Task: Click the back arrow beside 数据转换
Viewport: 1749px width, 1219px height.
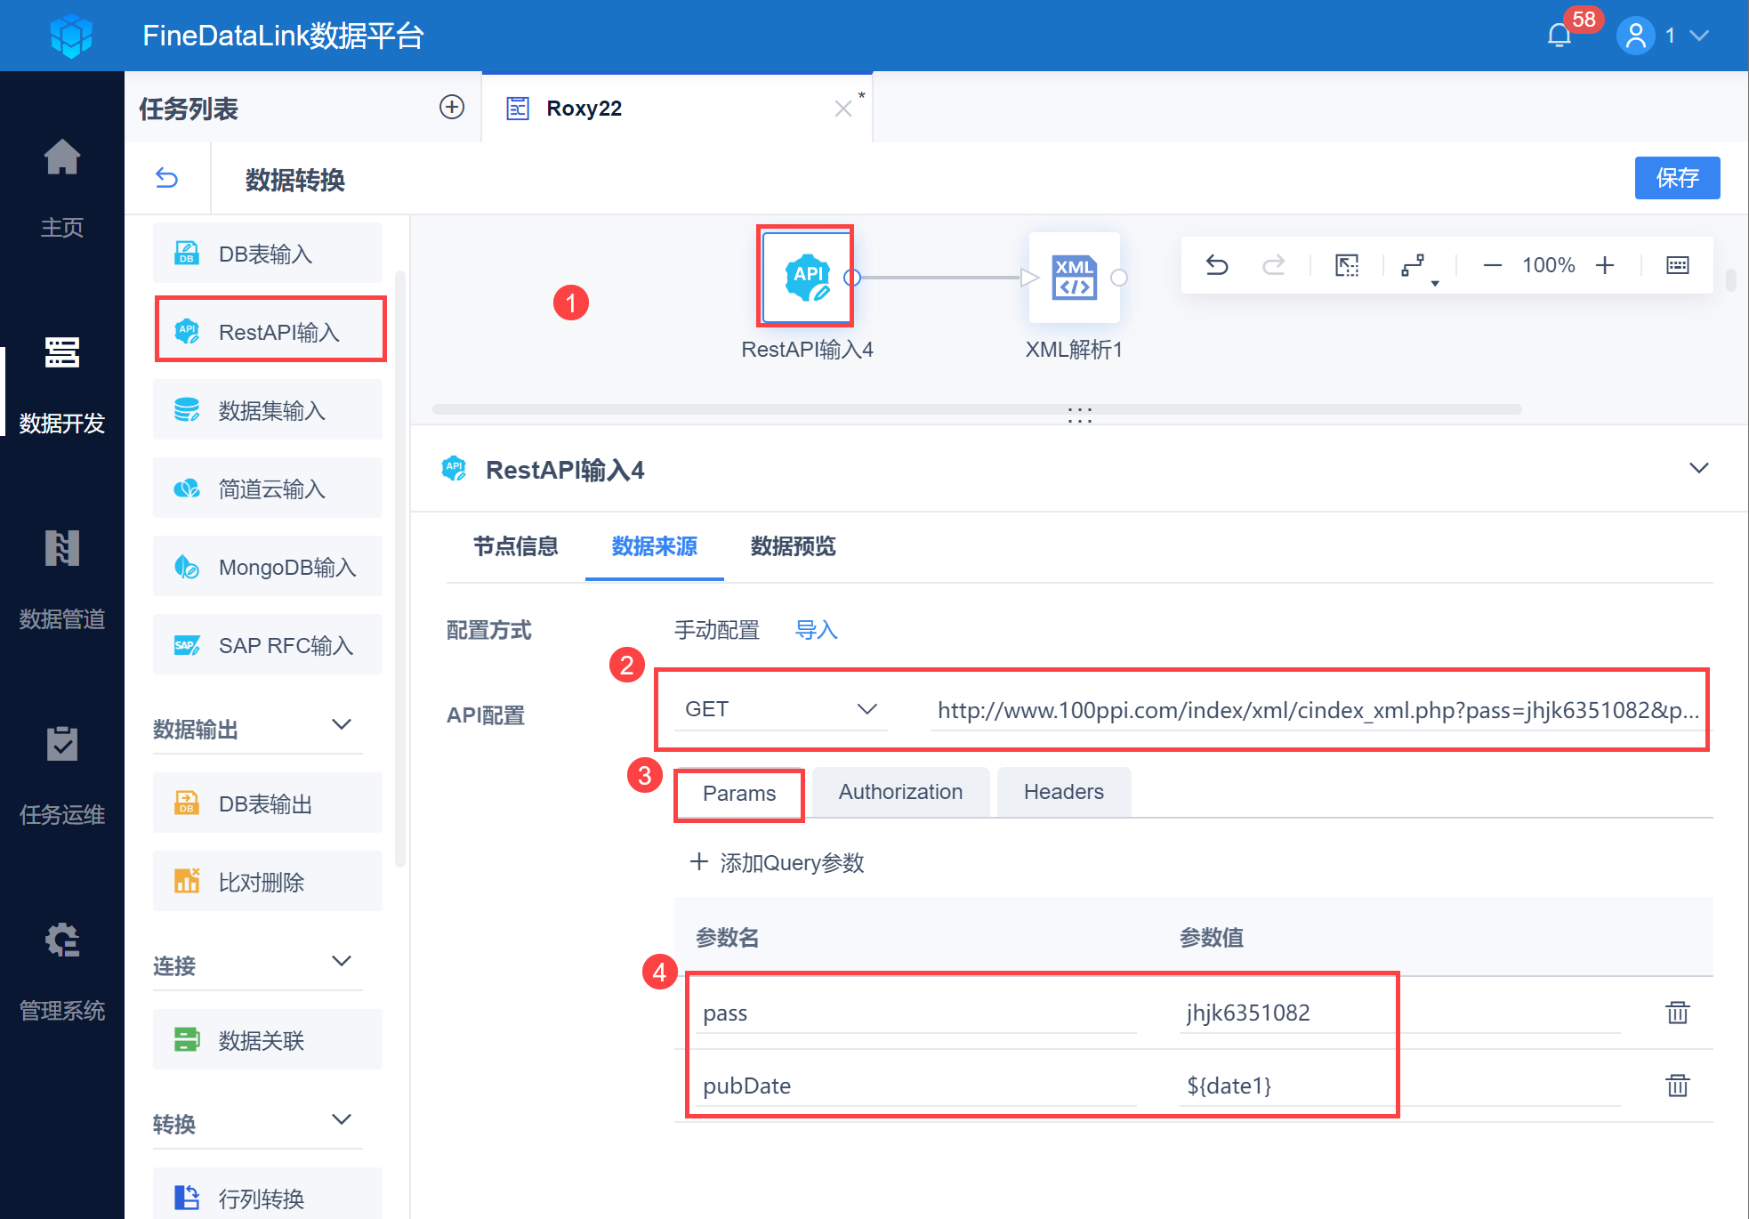Action: click(166, 178)
